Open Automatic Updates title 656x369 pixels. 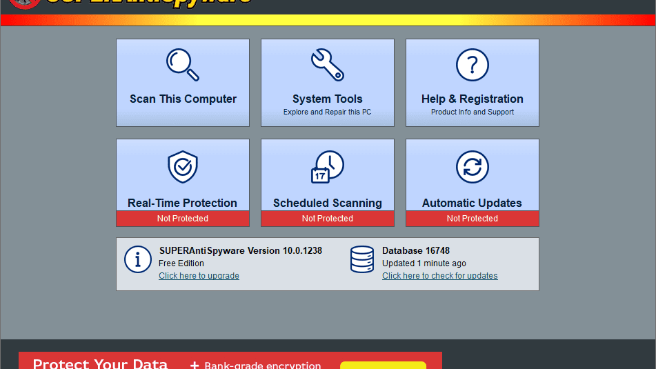coord(472,203)
